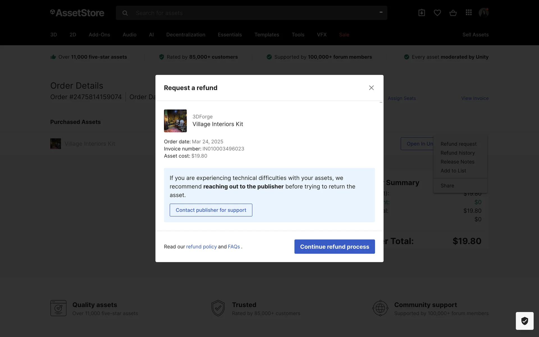The width and height of the screenshot is (539, 337).
Task: Open the apps grid icon
Action: pyautogui.click(x=469, y=13)
